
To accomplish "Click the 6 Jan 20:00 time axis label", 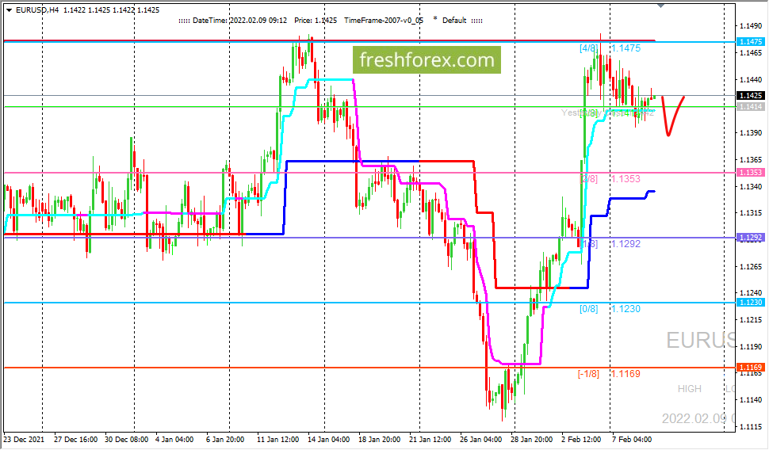I will click(225, 440).
